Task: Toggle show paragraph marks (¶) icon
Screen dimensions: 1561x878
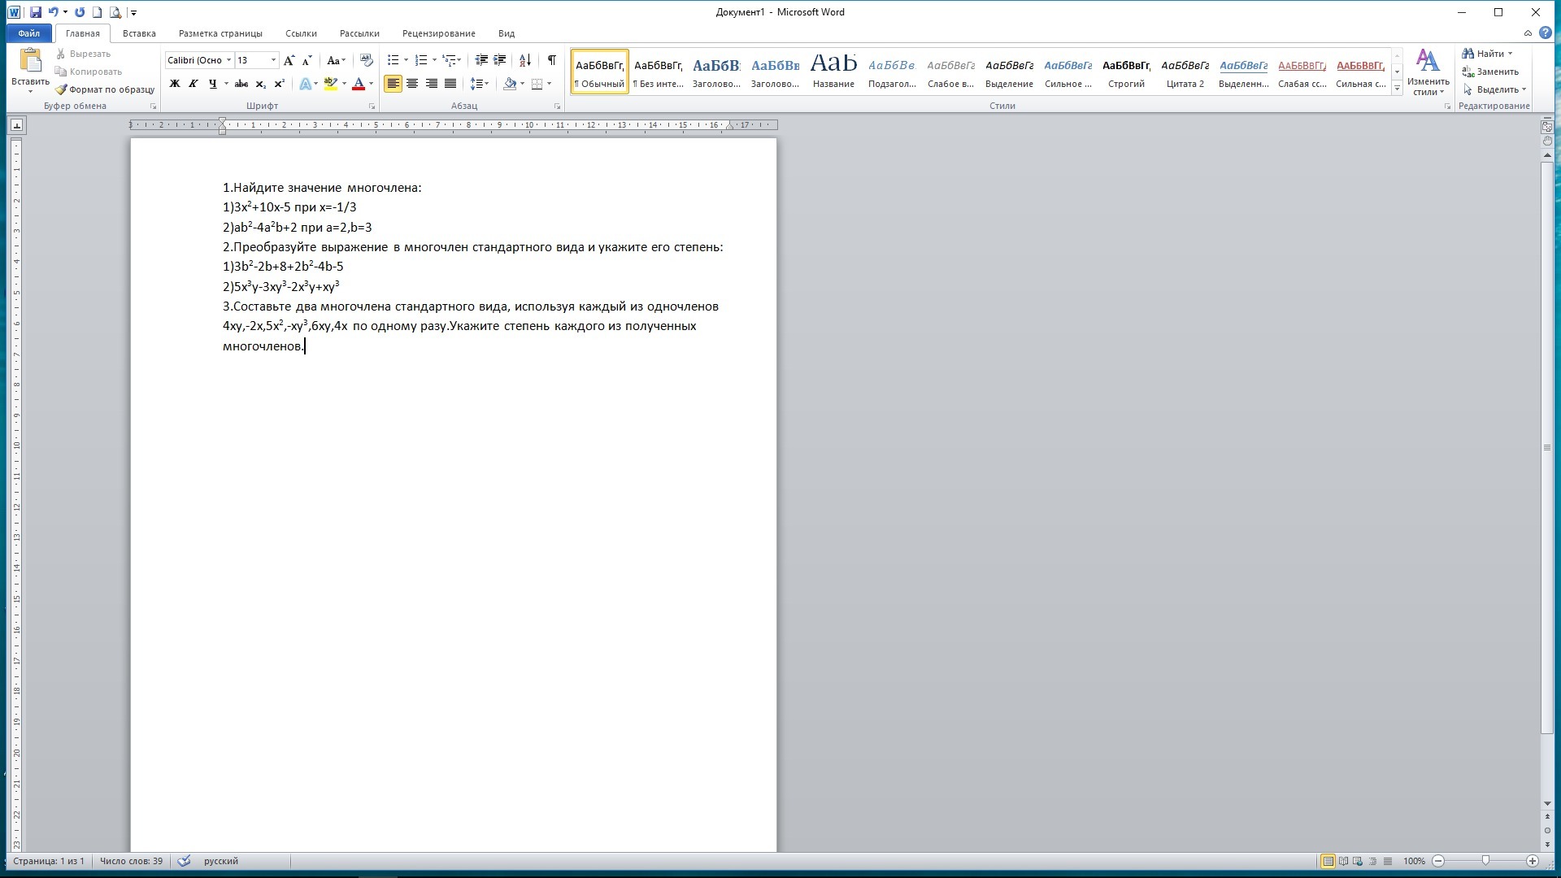Action: point(552,60)
